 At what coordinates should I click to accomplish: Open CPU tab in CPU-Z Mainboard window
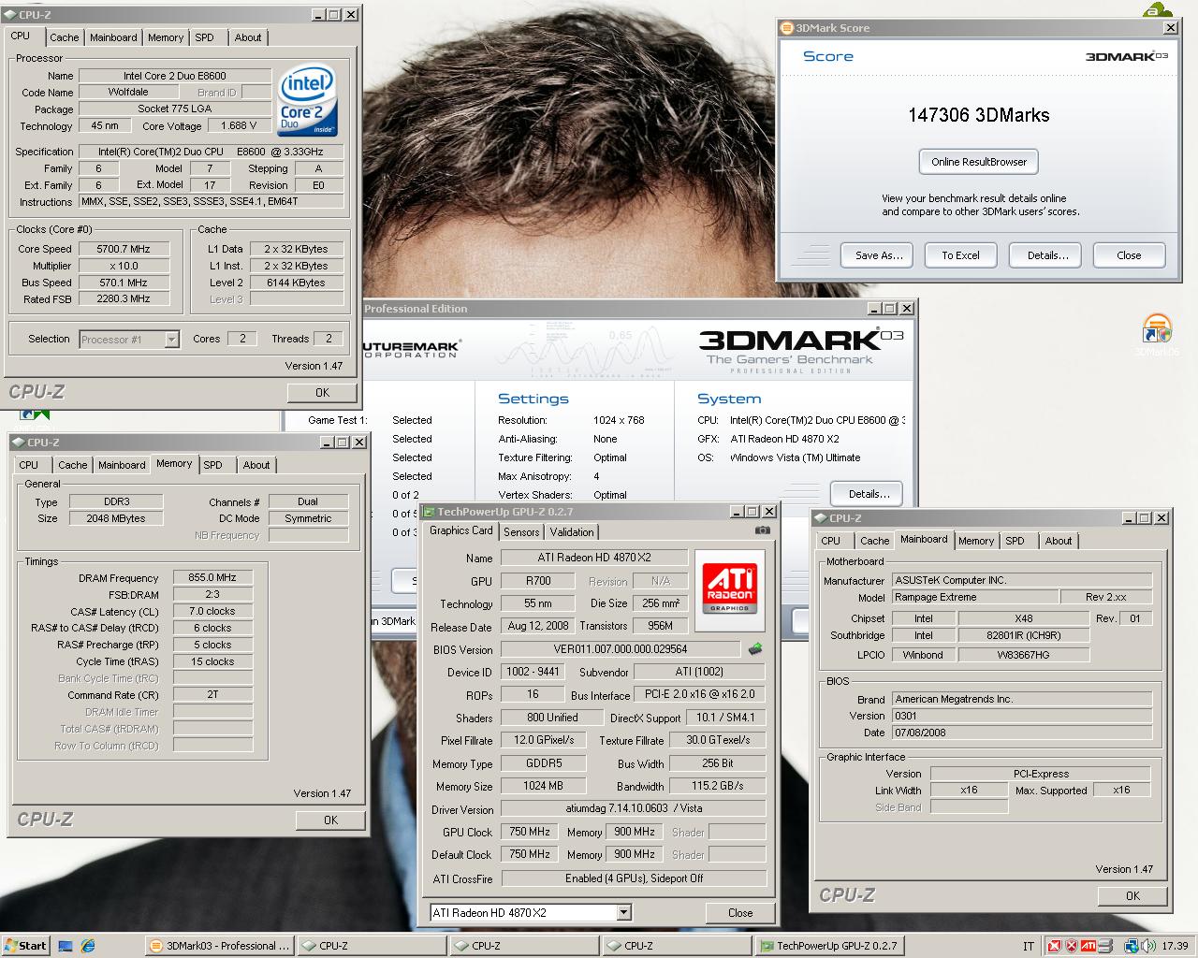(x=831, y=541)
